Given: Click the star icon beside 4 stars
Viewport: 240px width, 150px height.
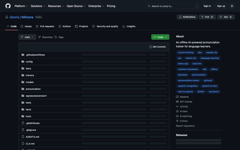Looking at the screenshot, I should 177,111.
